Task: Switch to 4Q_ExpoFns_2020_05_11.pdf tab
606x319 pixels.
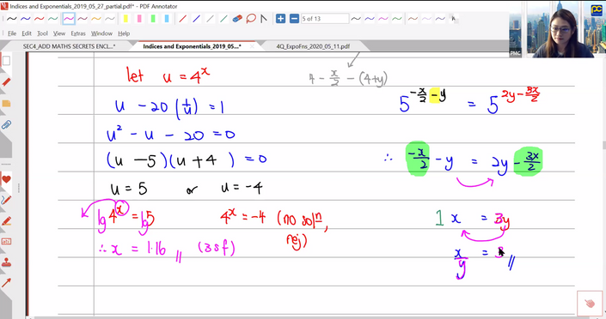Action: pyautogui.click(x=313, y=46)
